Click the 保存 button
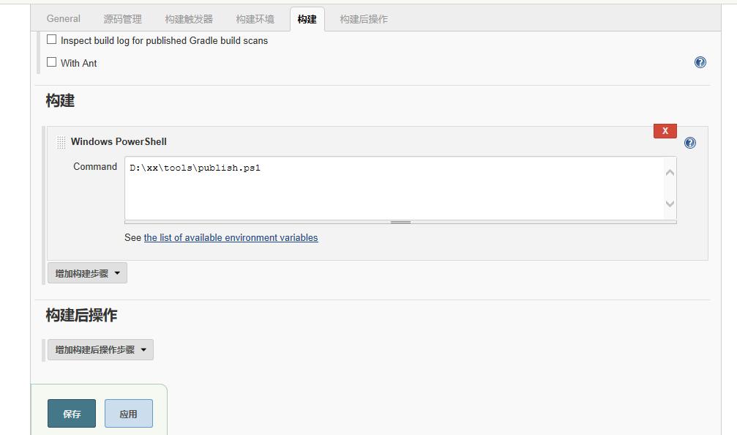 [72, 414]
